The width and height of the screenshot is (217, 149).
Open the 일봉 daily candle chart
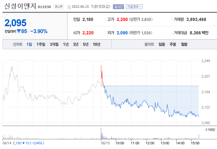pos(162,44)
